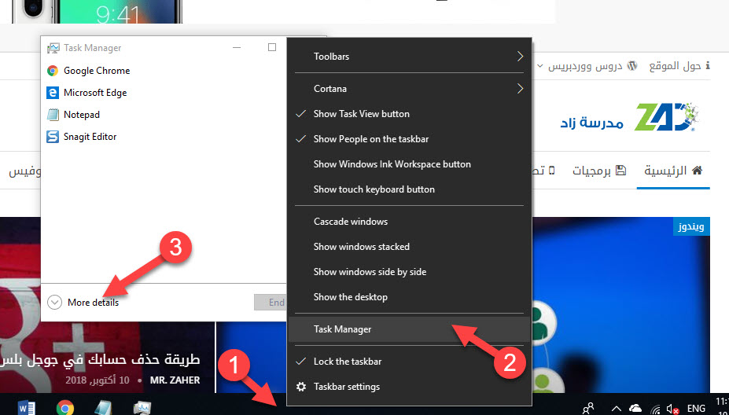Screen dimensions: 729x415
Task: Choose Show windows stacked
Action: click(x=409, y=247)
